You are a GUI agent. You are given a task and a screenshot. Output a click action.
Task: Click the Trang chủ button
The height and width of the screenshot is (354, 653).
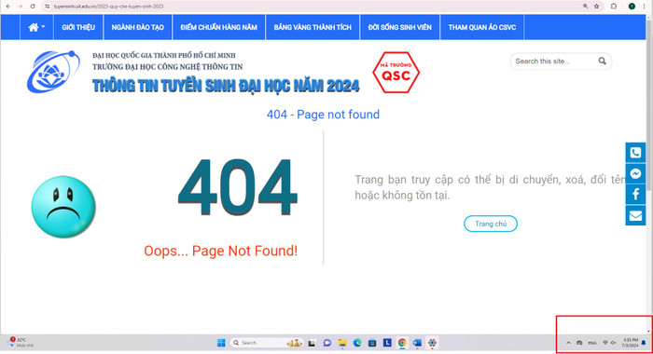[x=491, y=224]
